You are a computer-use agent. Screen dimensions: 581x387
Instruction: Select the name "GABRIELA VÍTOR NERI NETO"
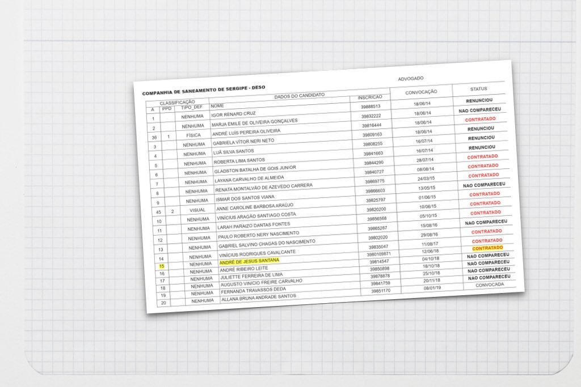tap(243, 142)
